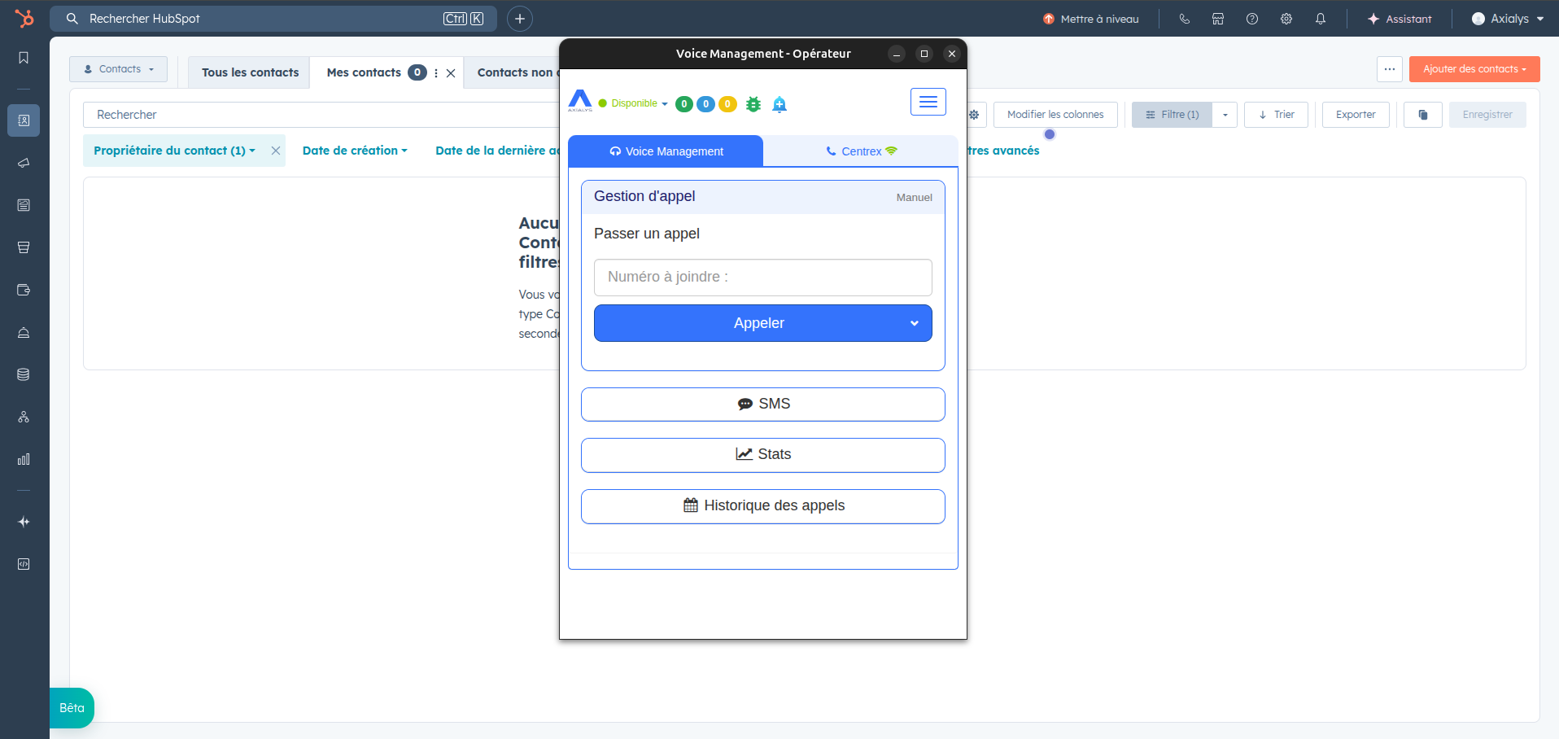This screenshot has width=1559, height=739.
Task: Open Date de création filter dropdown
Action: 355,151
